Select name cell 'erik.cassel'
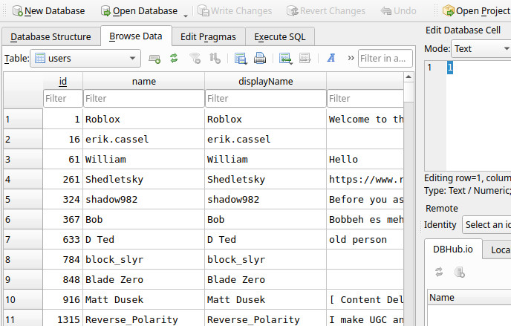The height and width of the screenshot is (326, 511). pos(144,140)
